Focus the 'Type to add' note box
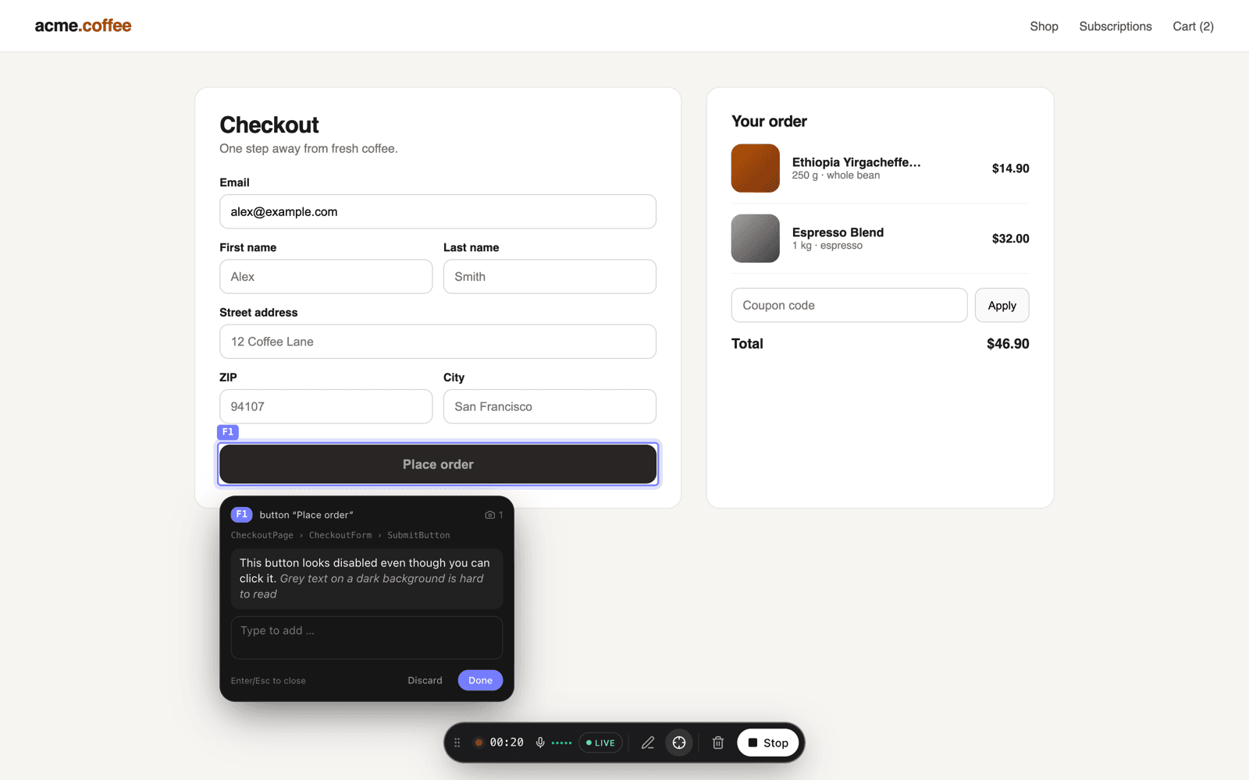The width and height of the screenshot is (1249, 780). (367, 637)
